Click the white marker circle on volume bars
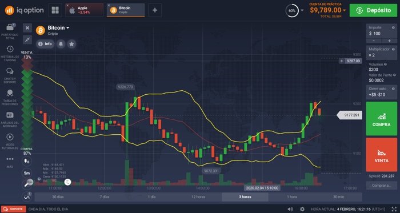The image size is (400, 213). click(68, 182)
